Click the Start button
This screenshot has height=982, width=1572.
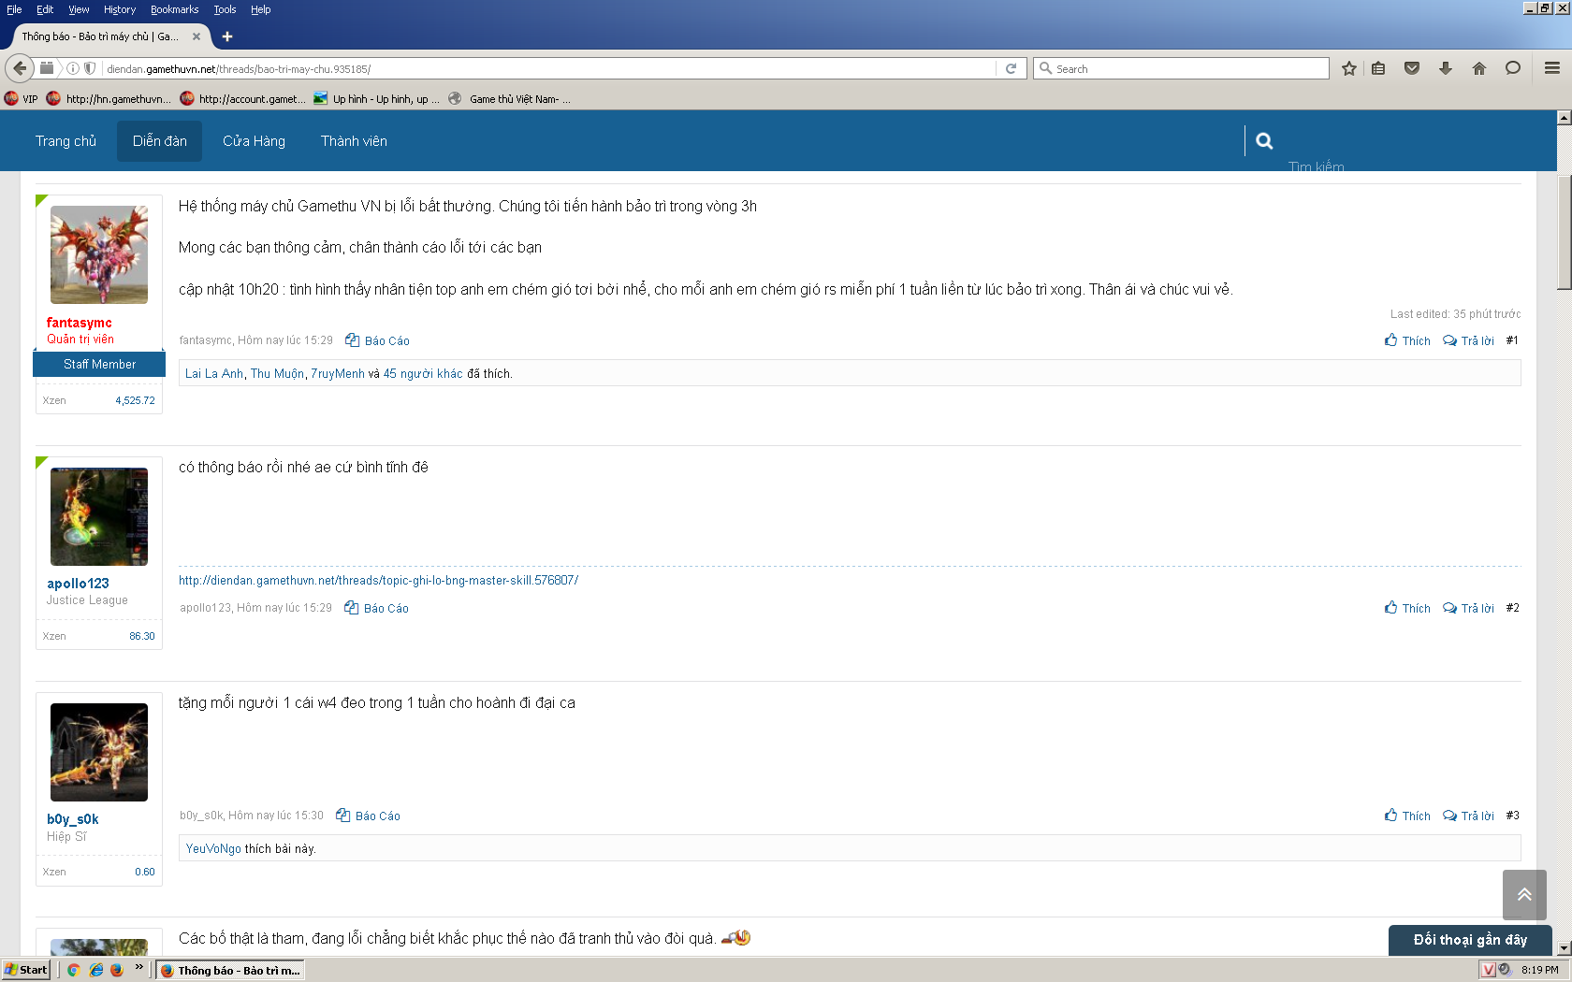pyautogui.click(x=26, y=970)
